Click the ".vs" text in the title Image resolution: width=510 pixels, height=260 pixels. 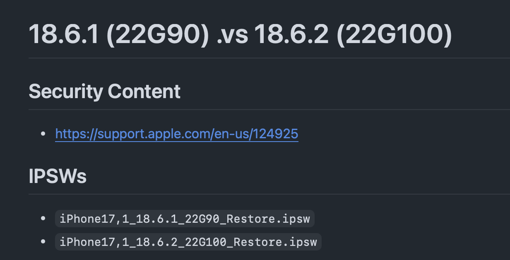pyautogui.click(x=232, y=34)
